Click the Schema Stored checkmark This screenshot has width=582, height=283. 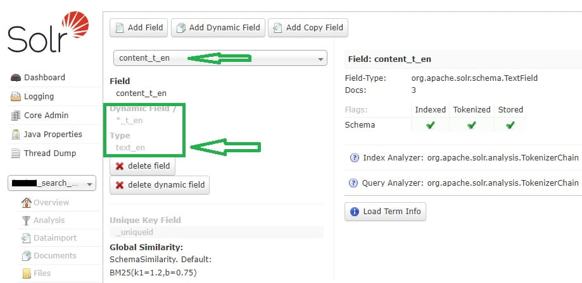[510, 125]
